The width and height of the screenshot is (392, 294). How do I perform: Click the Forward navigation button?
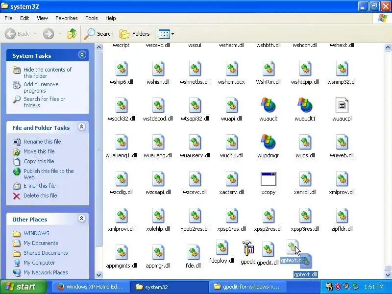(49, 34)
